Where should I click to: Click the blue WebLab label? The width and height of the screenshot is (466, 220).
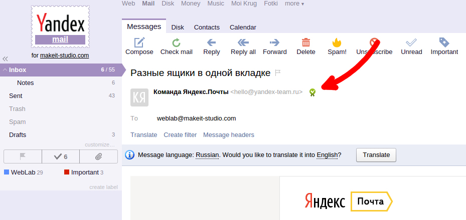tap(24, 172)
